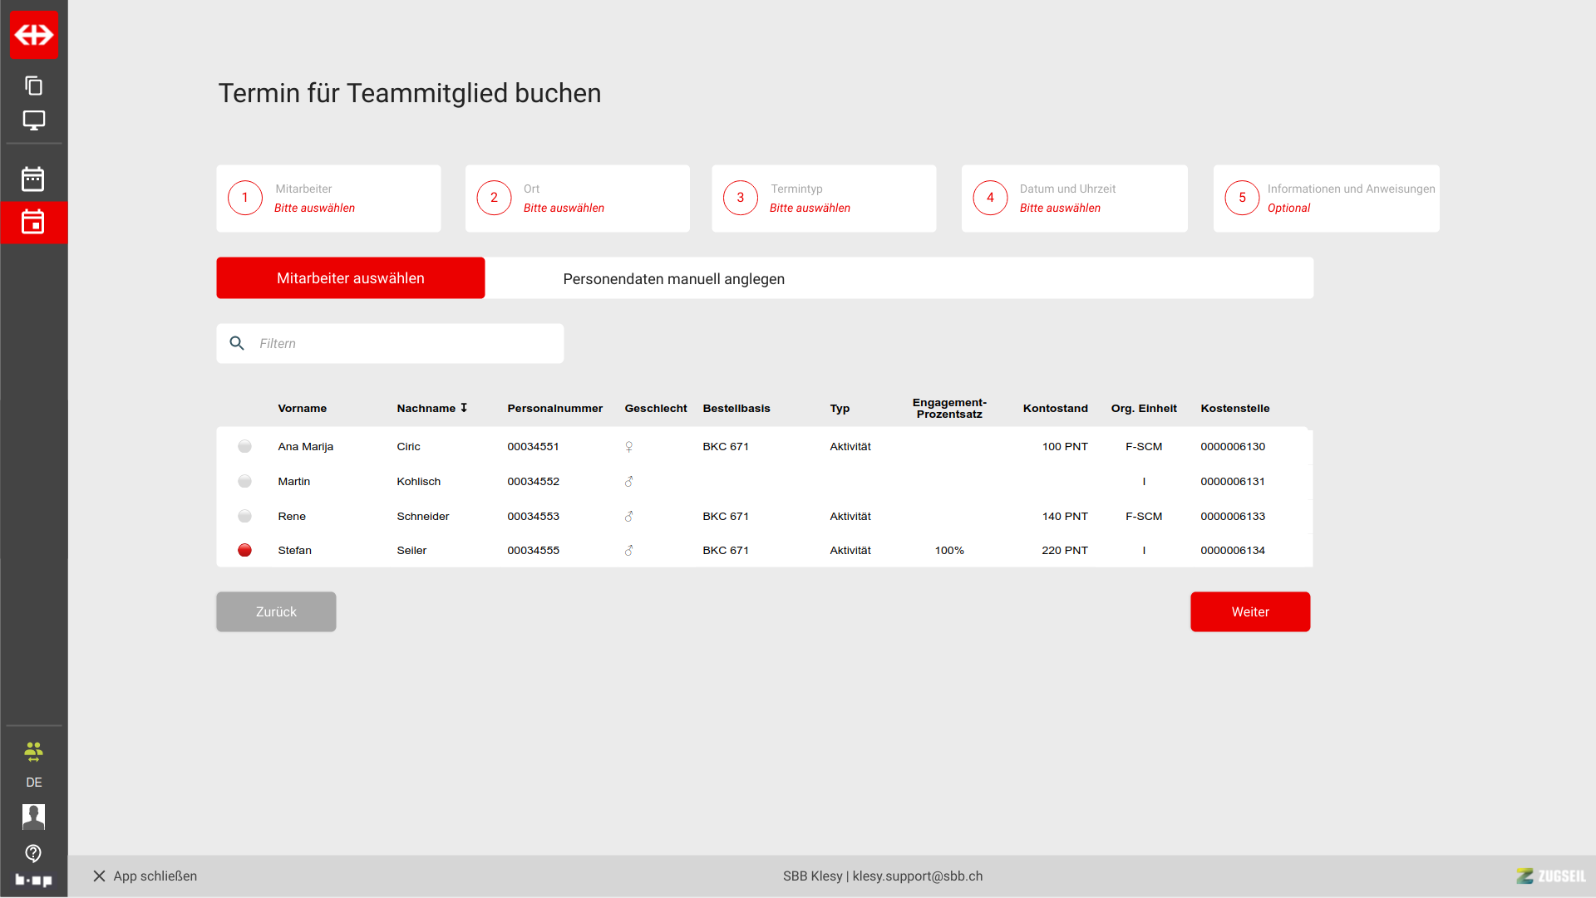This screenshot has width=1596, height=898.
Task: Switch to Personendaten manuell anlegen tab
Action: (673, 279)
